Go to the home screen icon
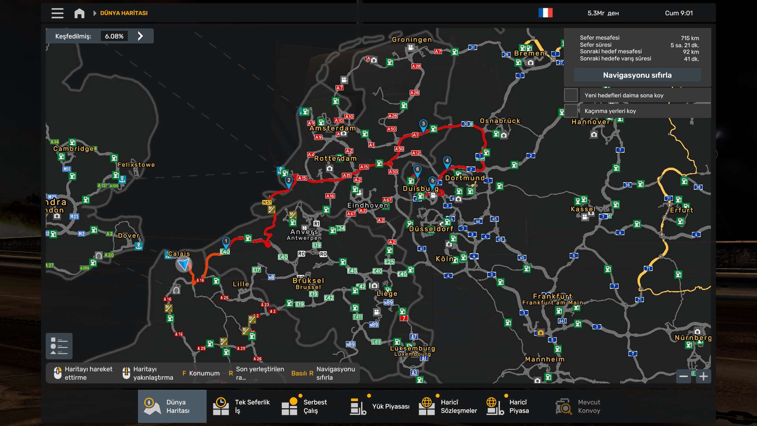The image size is (757, 426). [x=79, y=13]
